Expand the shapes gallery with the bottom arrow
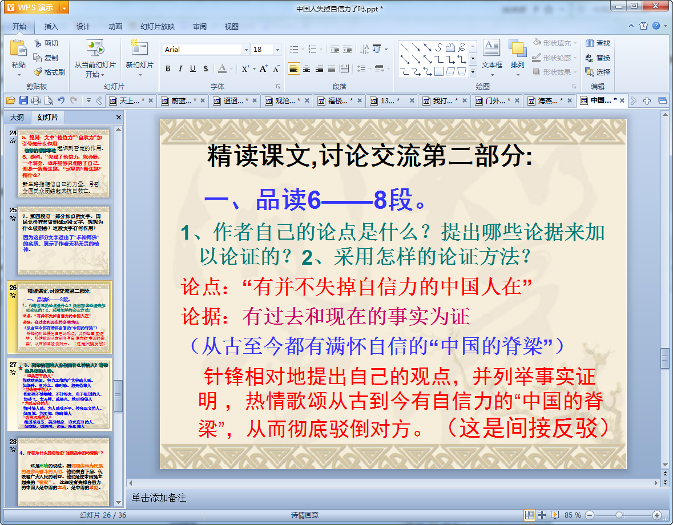Viewport: 673px width, 525px height. pos(473,72)
